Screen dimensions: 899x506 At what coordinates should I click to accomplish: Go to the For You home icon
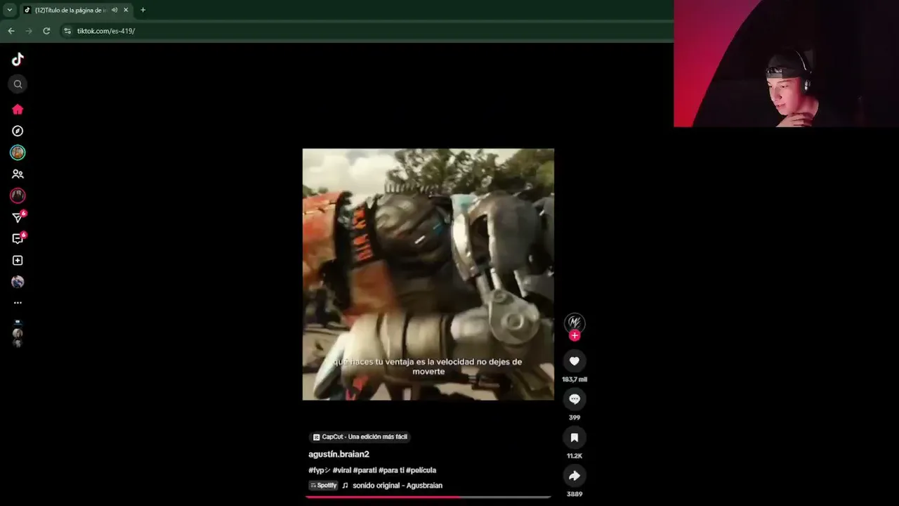18,109
